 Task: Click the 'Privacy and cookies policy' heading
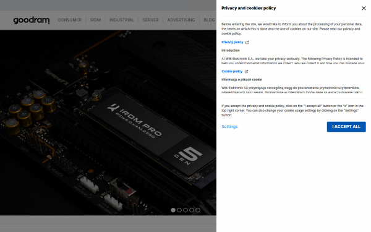point(249,8)
